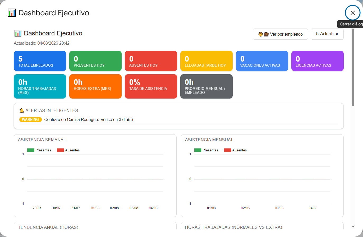This screenshot has width=363, height=237.
Task: Click the Horas Trabajadas (Normales vs Extra) heading
Action: coord(233,227)
